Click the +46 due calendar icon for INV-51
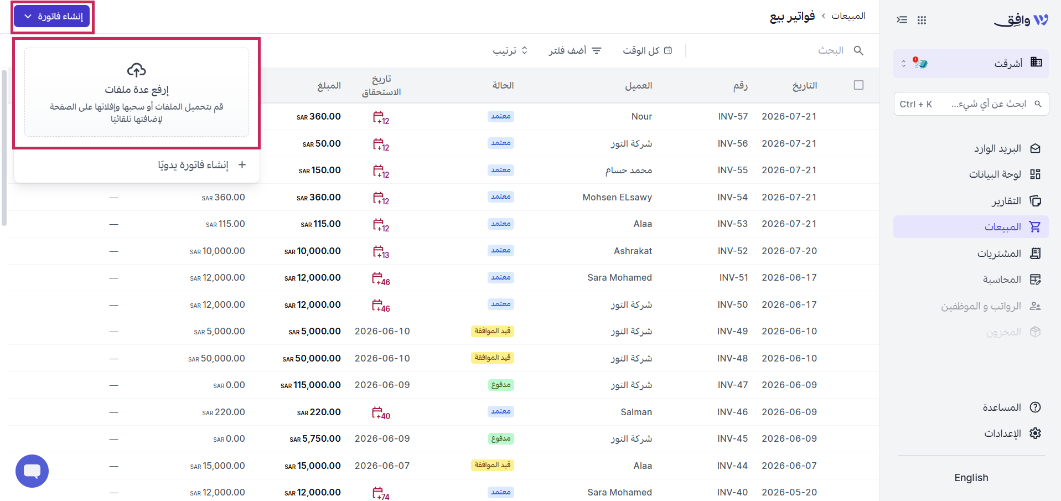Viewport: 1061px width, 501px height. (x=380, y=278)
